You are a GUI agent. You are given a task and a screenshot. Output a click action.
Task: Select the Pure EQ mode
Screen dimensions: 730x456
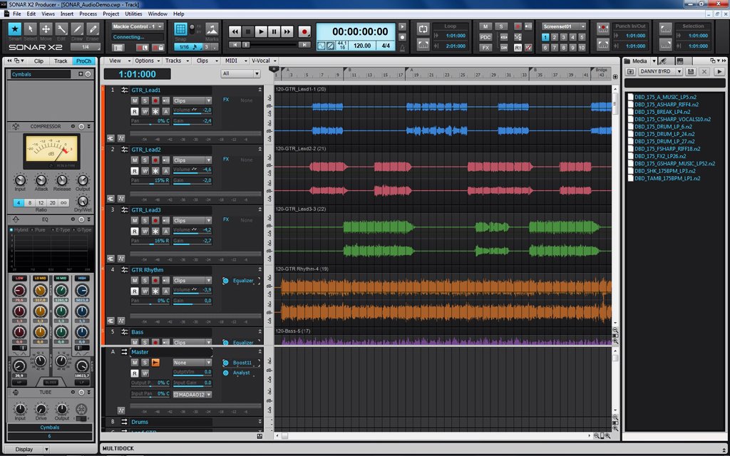point(38,230)
